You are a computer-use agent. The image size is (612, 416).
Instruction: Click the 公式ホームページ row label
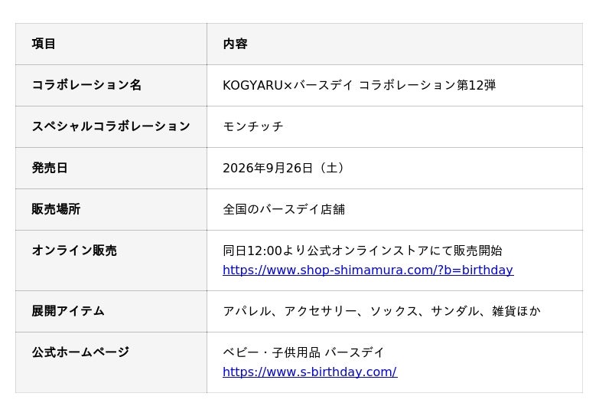click(80, 352)
